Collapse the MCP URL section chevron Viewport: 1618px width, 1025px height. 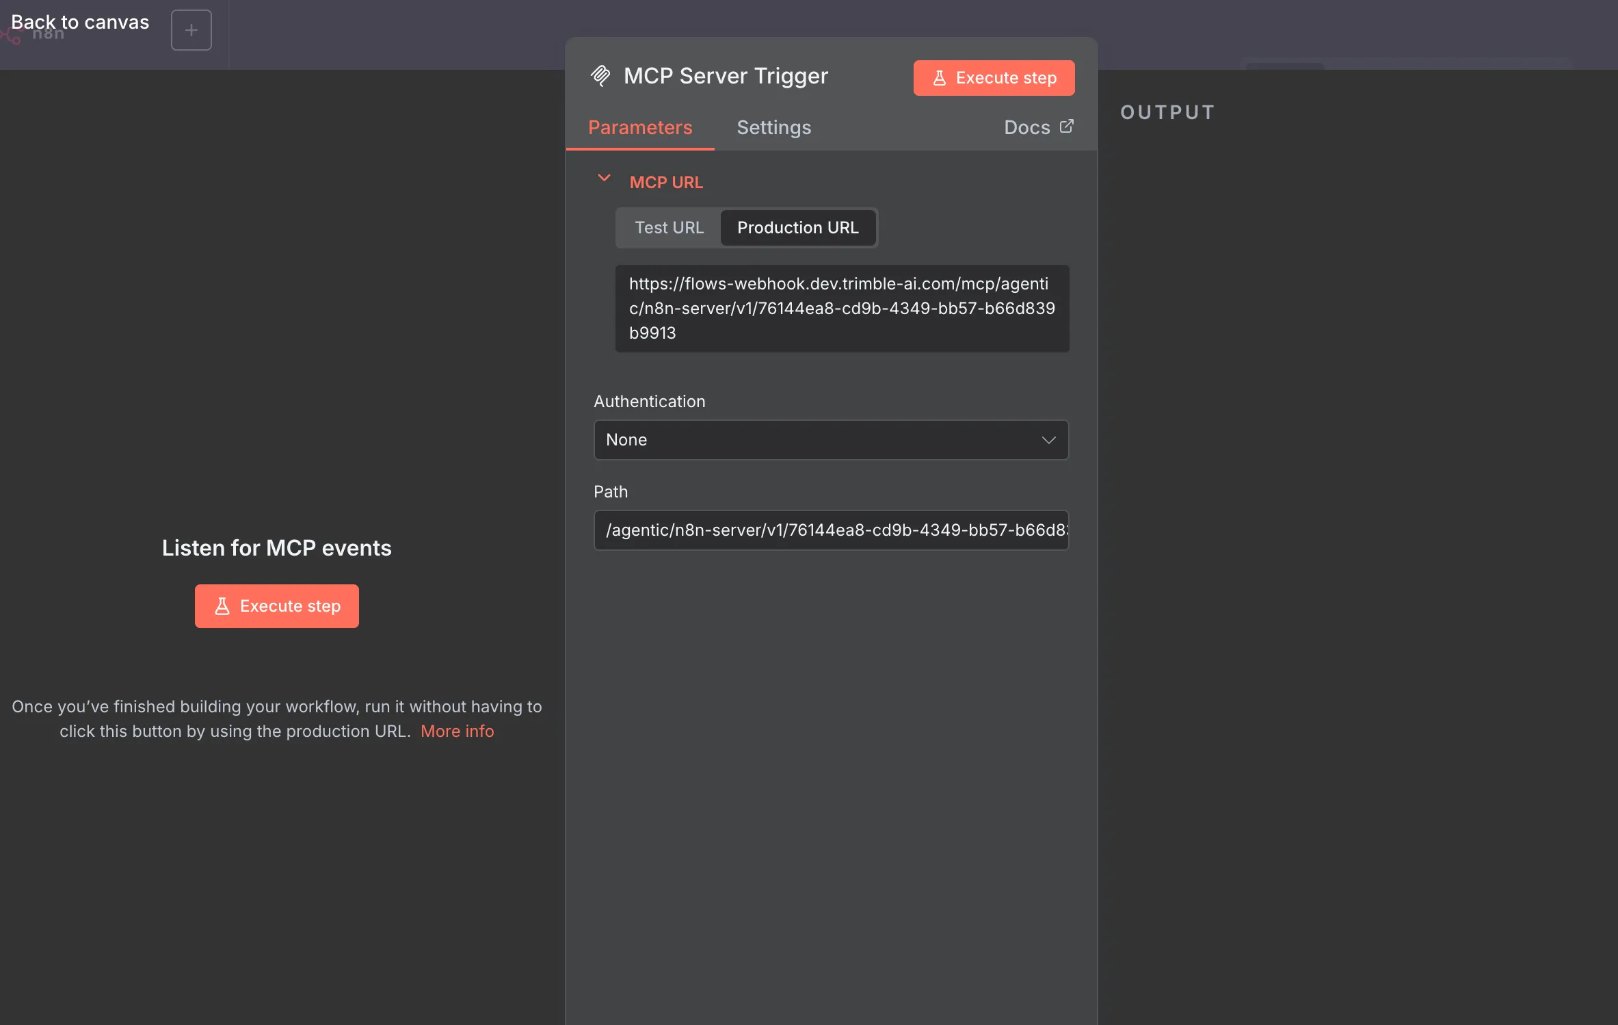(604, 178)
